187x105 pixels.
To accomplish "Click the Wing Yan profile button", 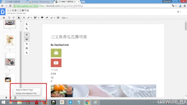I will (x=167, y=1).
